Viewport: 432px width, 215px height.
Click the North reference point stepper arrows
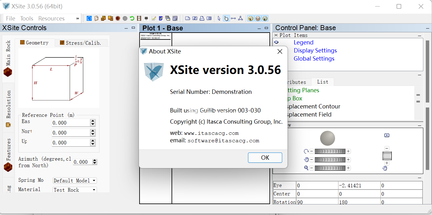click(93, 133)
